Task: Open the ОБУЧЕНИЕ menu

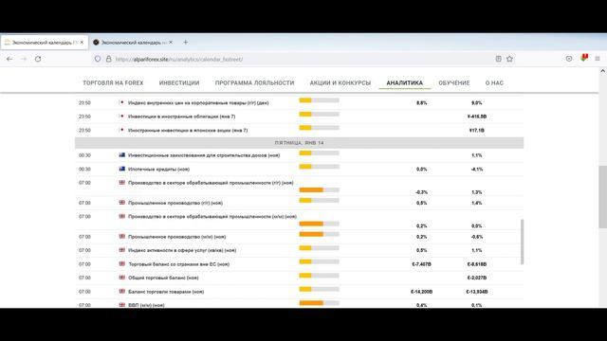Action: click(x=454, y=82)
